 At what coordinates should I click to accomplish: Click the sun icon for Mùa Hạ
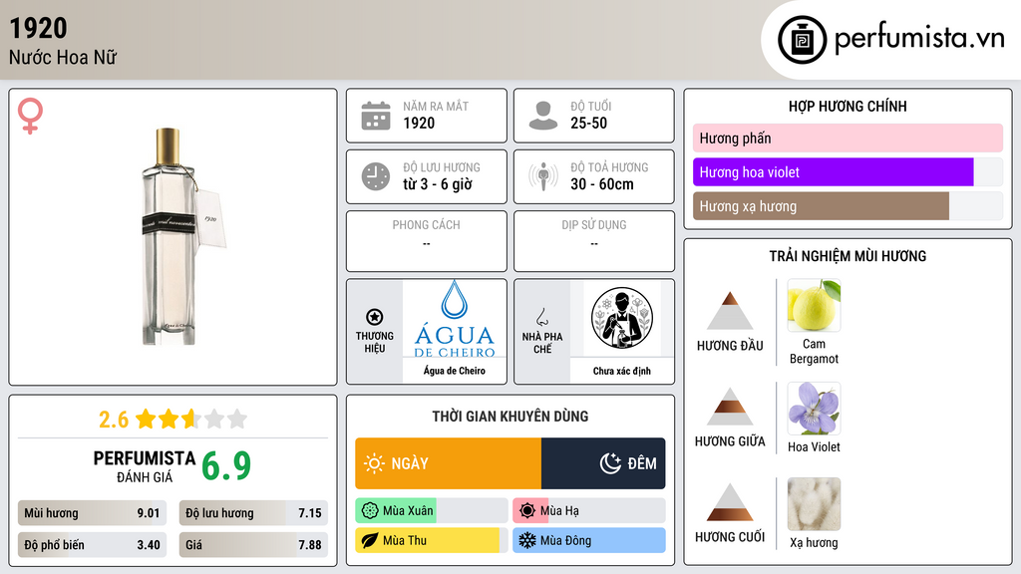click(x=527, y=511)
